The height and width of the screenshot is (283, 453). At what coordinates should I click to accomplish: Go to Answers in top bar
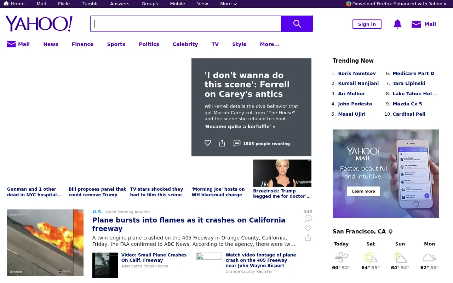[x=120, y=4]
